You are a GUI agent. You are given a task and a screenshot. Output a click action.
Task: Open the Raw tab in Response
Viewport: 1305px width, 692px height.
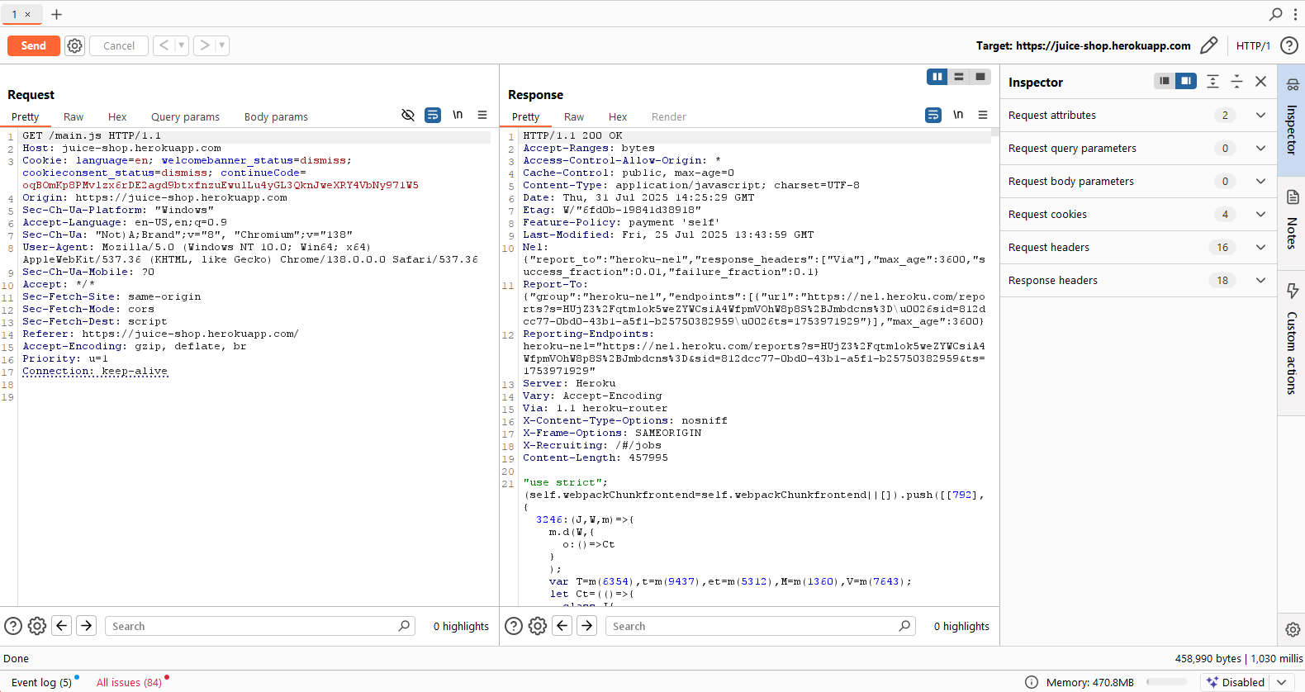[574, 117]
